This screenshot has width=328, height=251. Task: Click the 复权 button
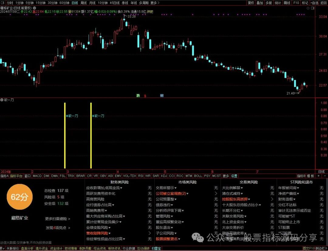251,3
